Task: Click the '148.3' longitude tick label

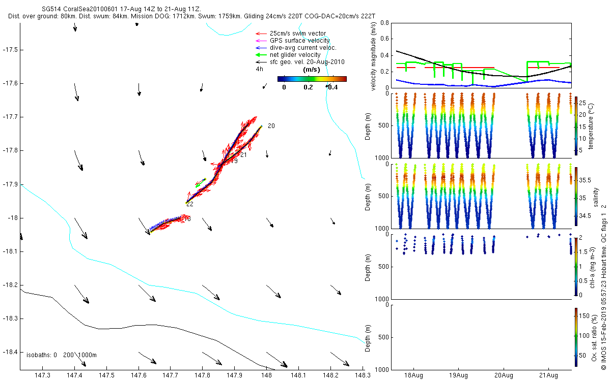Action: point(363,375)
